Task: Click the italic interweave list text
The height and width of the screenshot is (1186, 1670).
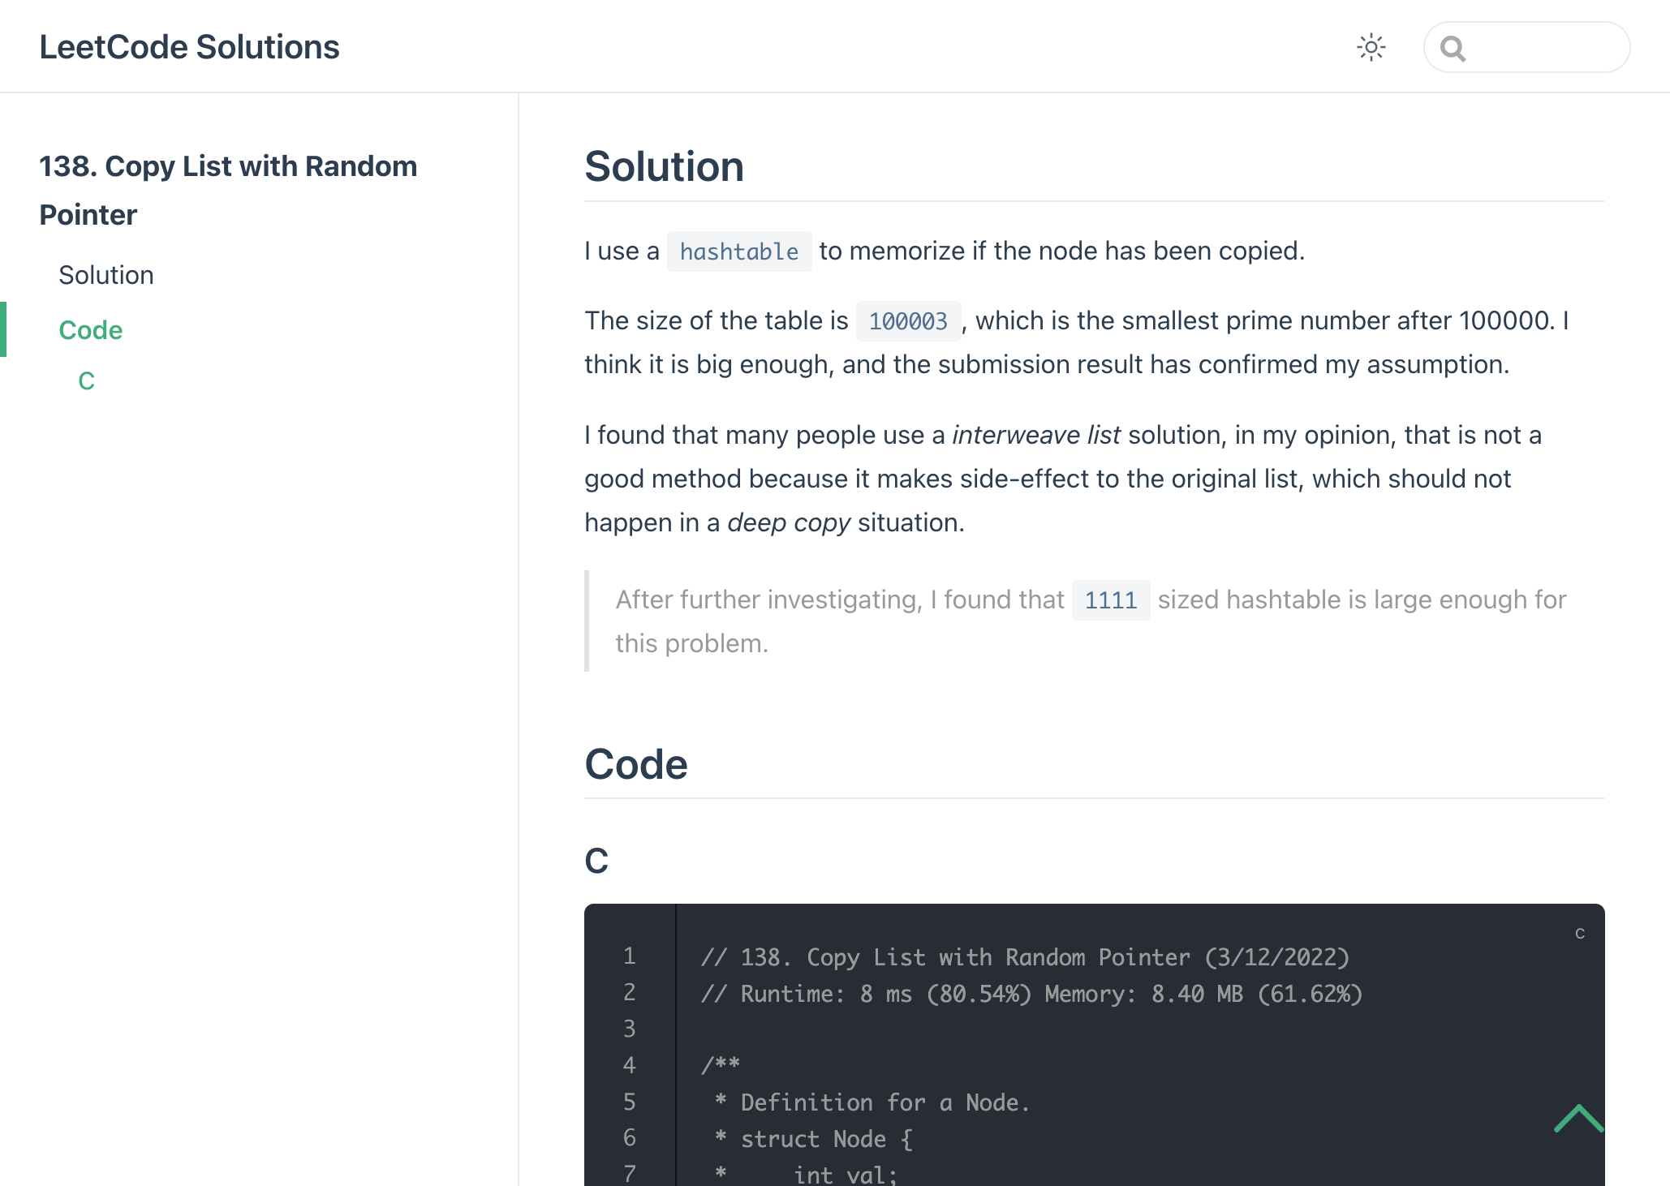Action: [1035, 435]
